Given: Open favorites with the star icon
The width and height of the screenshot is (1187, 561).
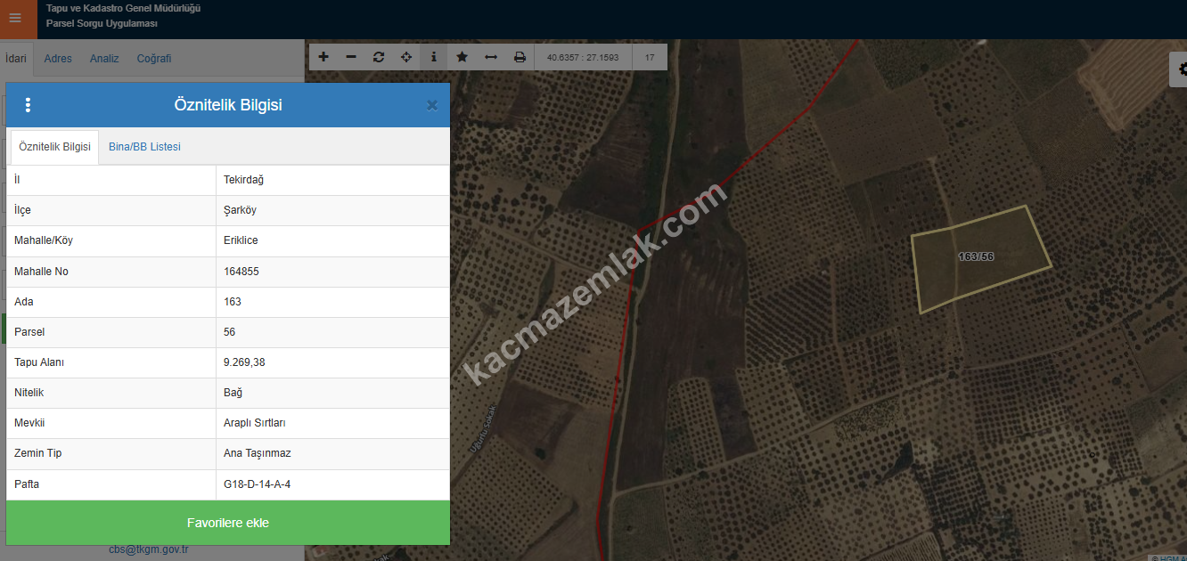Looking at the screenshot, I should coord(462,57).
